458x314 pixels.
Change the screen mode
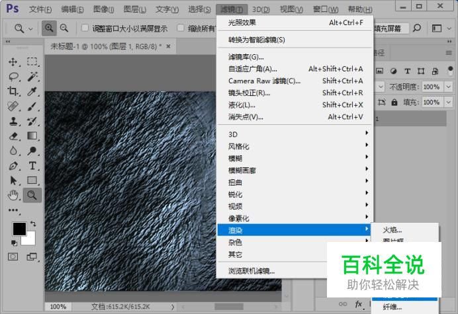32,256
